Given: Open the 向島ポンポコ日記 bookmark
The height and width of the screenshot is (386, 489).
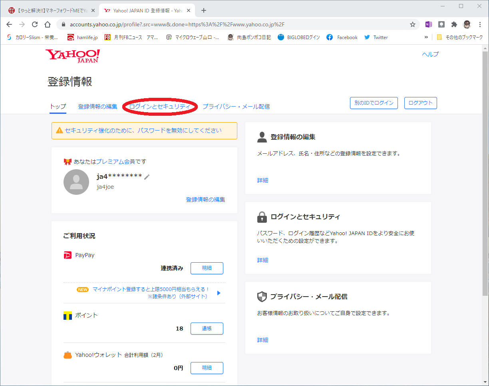Looking at the screenshot, I should tap(249, 37).
